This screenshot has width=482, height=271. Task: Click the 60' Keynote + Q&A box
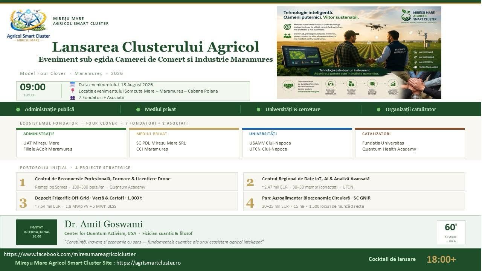(x=451, y=232)
